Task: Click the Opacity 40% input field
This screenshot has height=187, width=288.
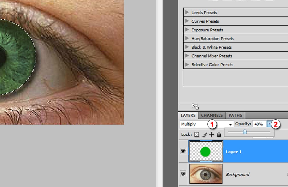Action: pyautogui.click(x=259, y=124)
